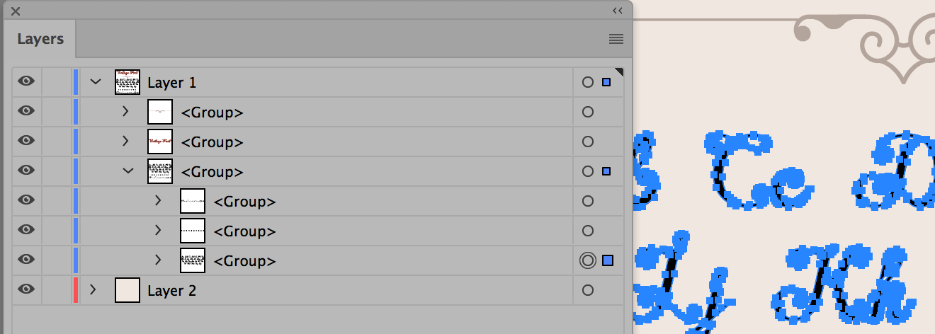The width and height of the screenshot is (935, 334).
Task: Expand Layer 2 contents
Action: coord(93,290)
